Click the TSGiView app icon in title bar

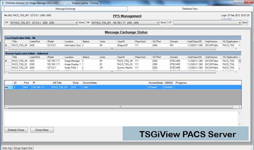point(3,3)
